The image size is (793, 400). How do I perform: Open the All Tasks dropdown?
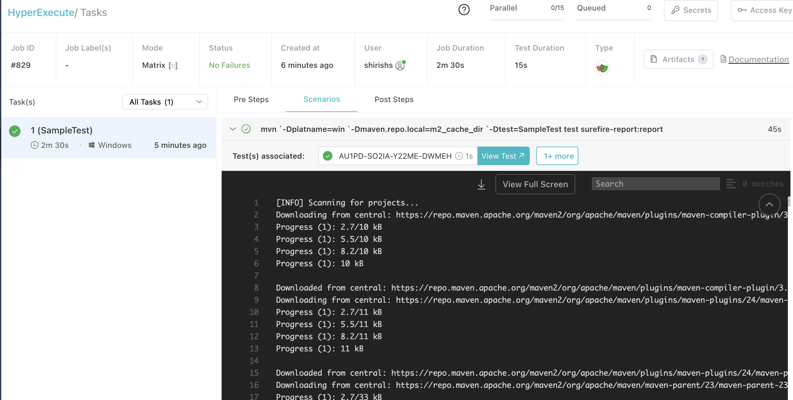point(165,102)
